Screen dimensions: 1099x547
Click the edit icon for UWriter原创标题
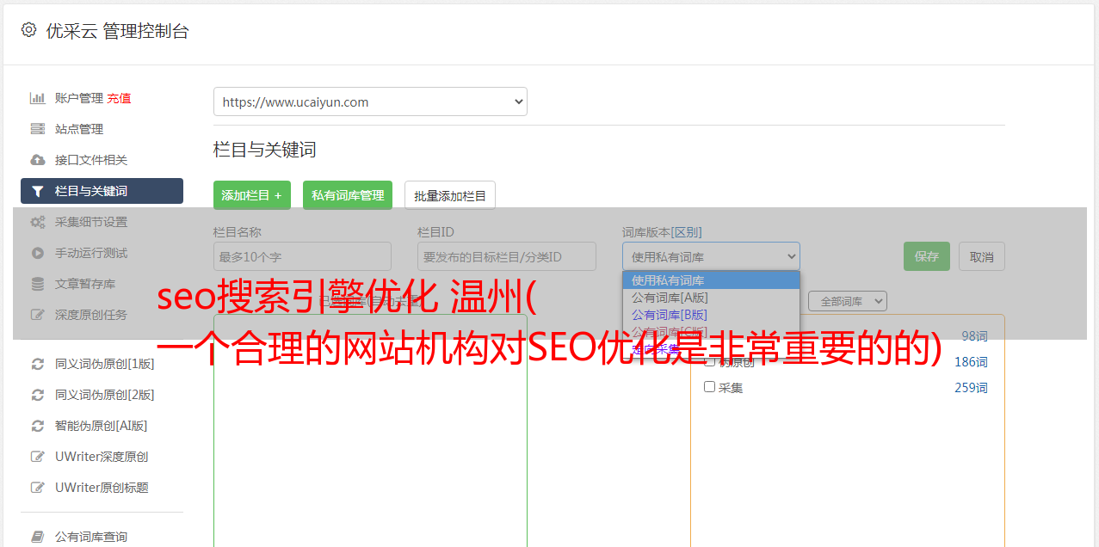(37, 488)
